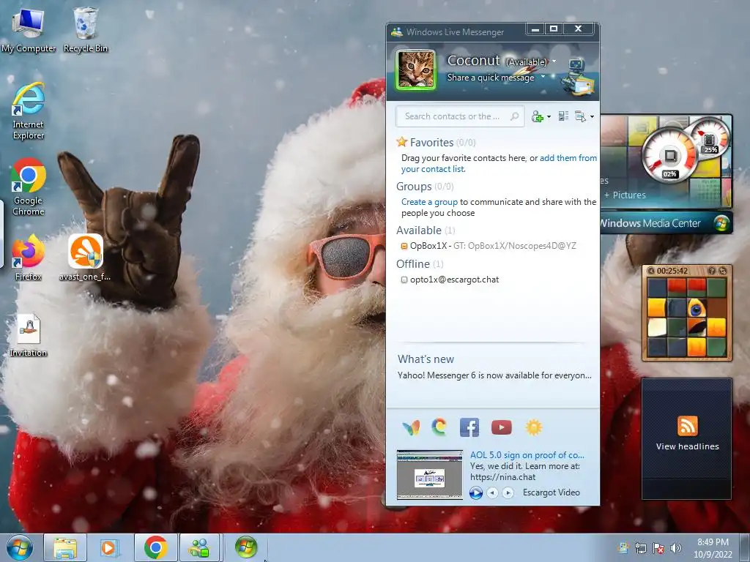This screenshot has height=562, width=750.
Task: Click the RSS feed icon in headlines gadget
Action: pyautogui.click(x=687, y=426)
